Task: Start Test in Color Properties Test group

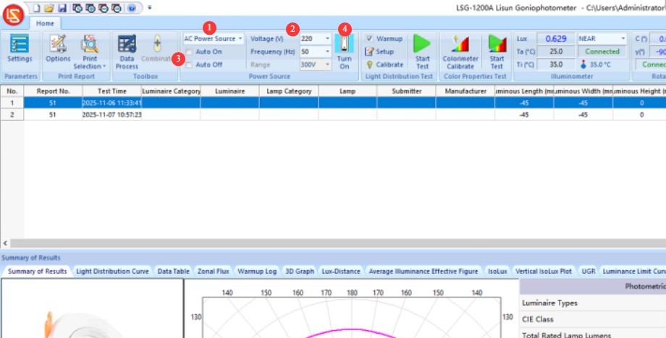Action: [497, 52]
